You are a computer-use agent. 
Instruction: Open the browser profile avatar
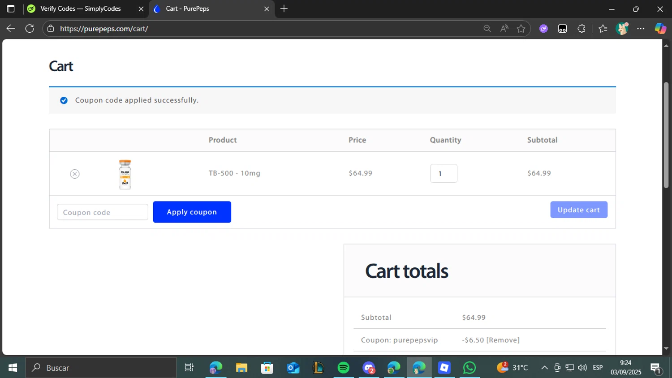click(622, 29)
